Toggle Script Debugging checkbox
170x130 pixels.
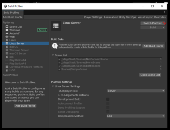click(108, 112)
